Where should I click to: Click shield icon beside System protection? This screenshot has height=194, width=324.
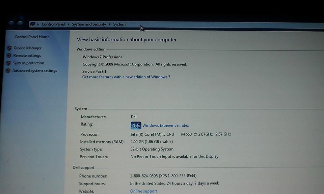click(x=8, y=63)
